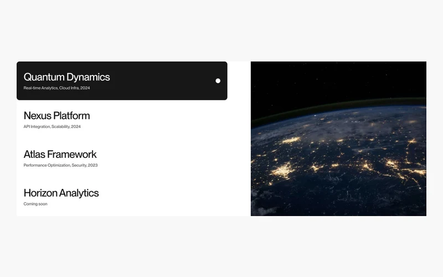
Task: Select the Quantum Dynamics project title
Action: click(66, 77)
